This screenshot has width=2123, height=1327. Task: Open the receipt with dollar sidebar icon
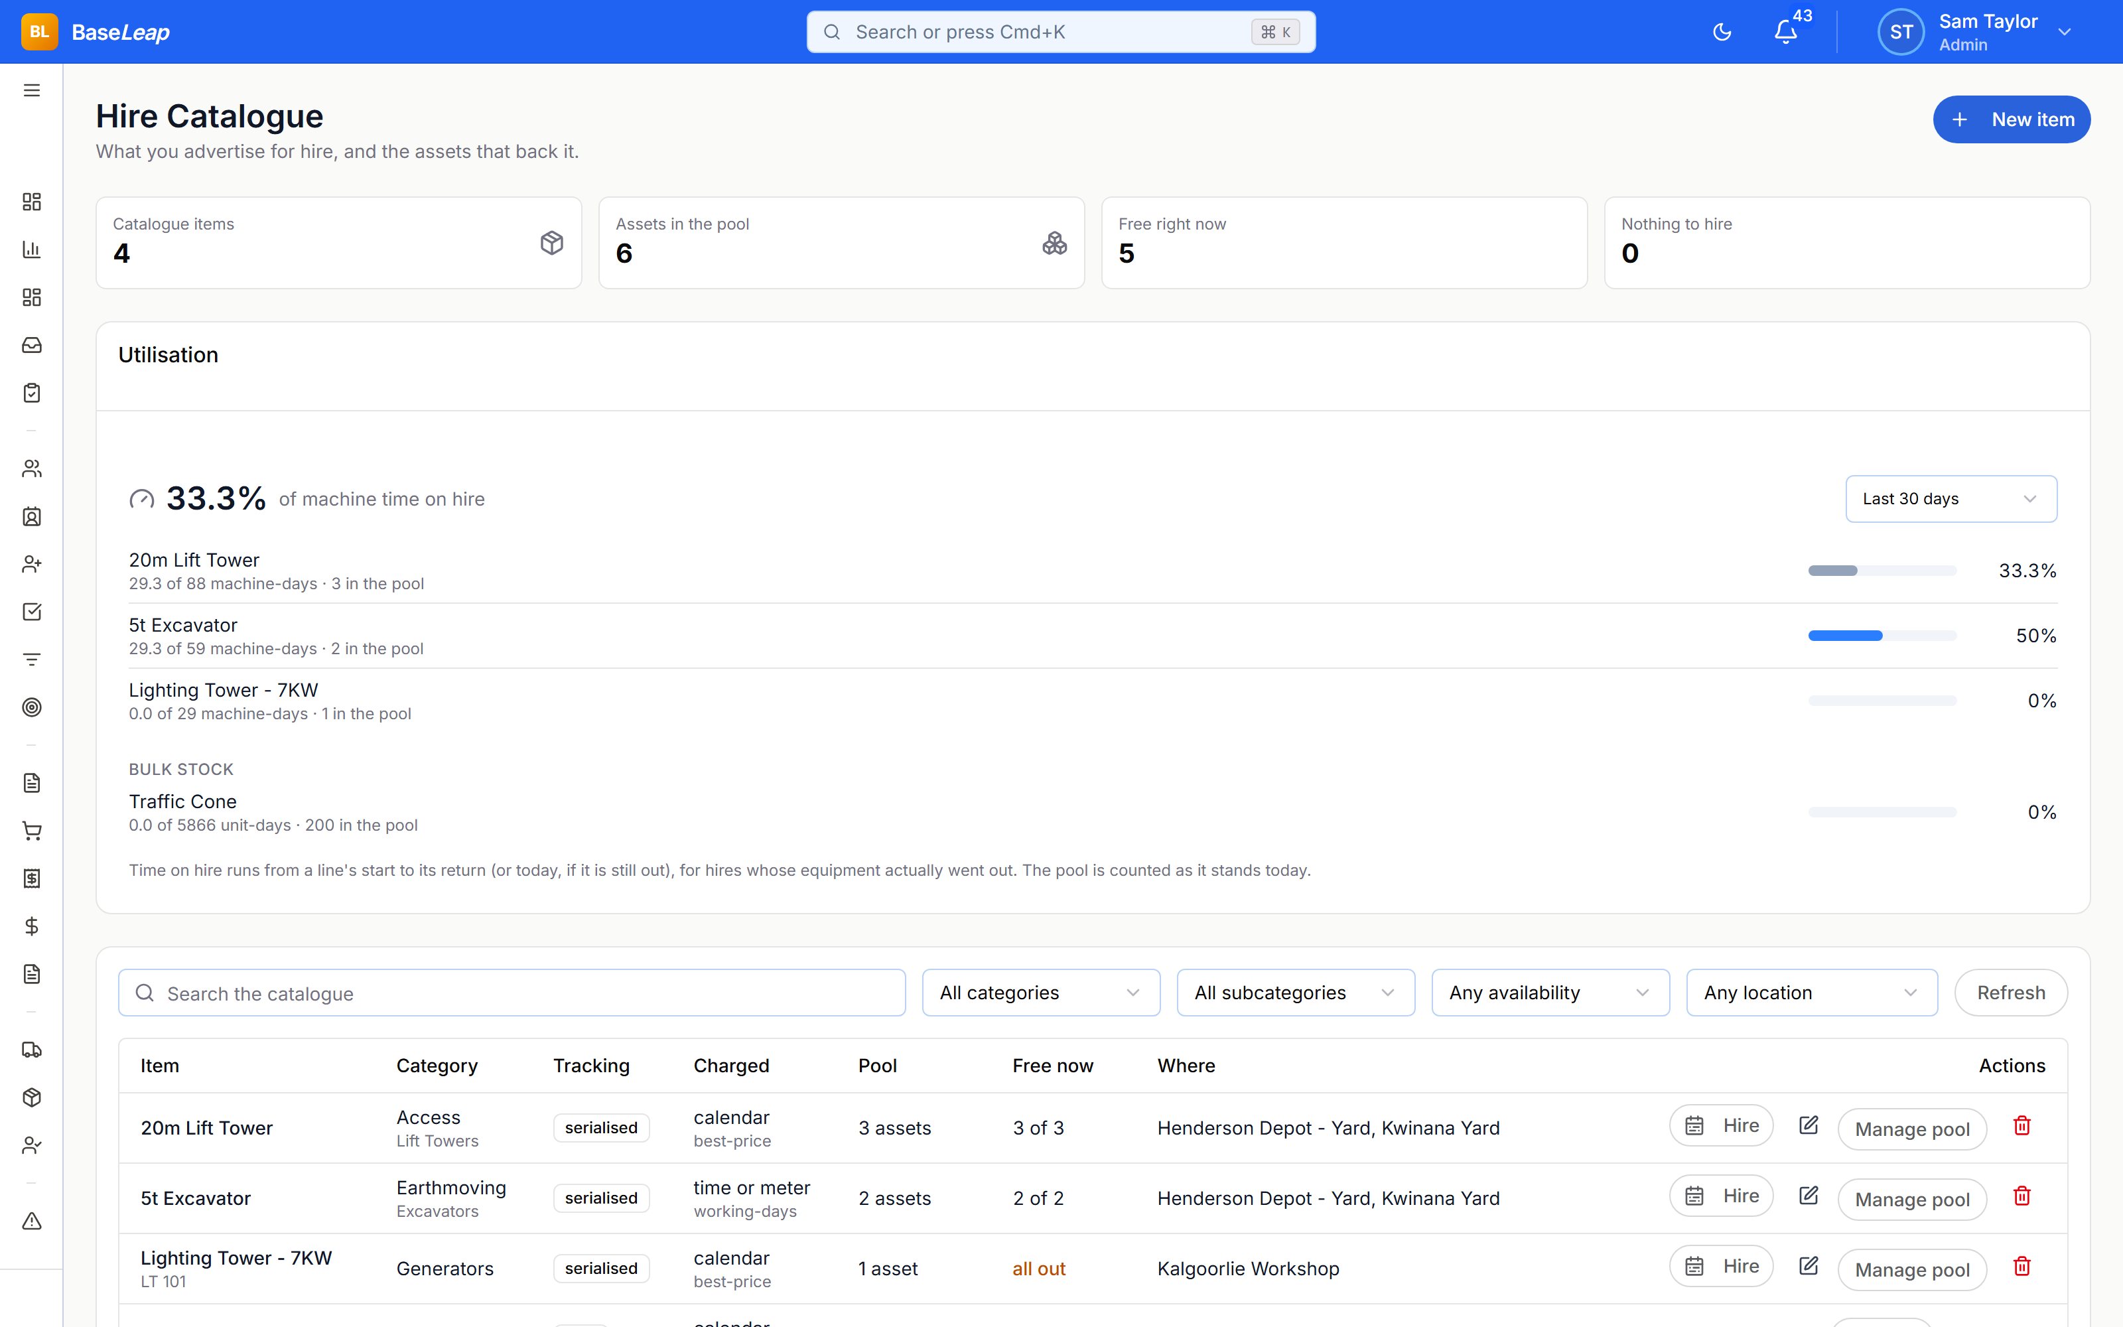click(32, 878)
